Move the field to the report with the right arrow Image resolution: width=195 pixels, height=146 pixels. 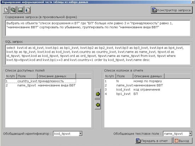(x=98, y=94)
